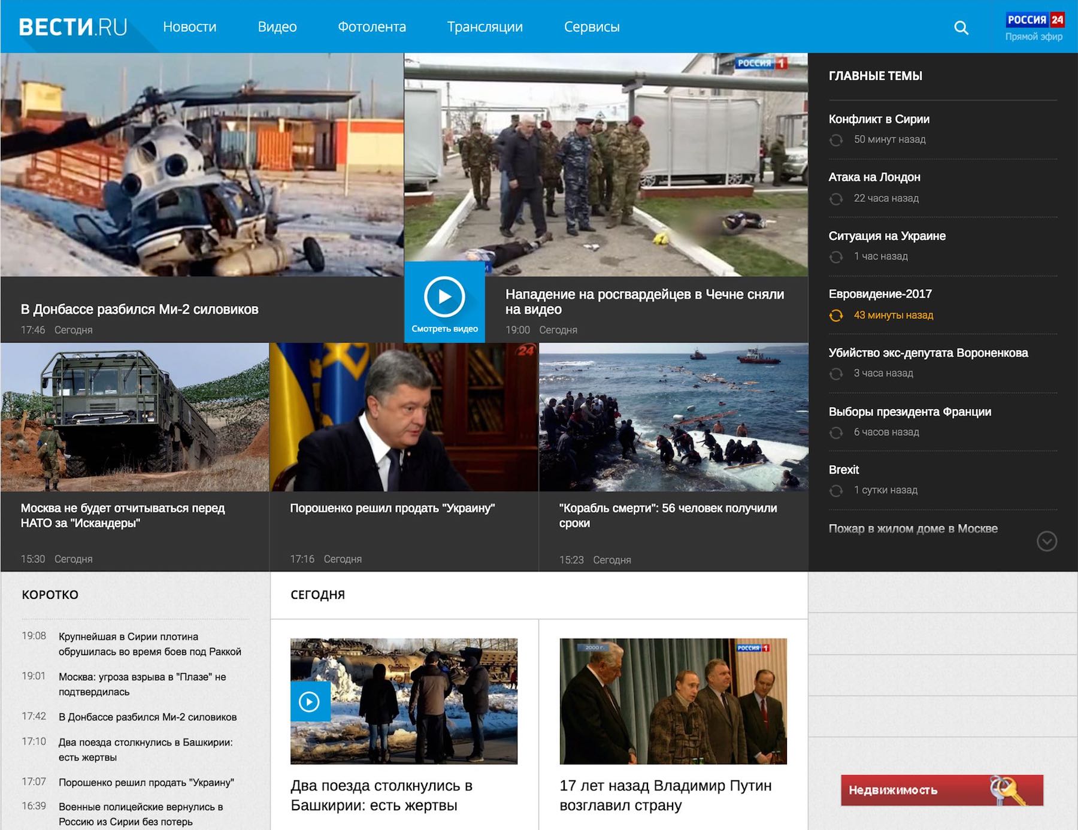Click the Недвижимость banner
1078x830 pixels.
pos(941,790)
